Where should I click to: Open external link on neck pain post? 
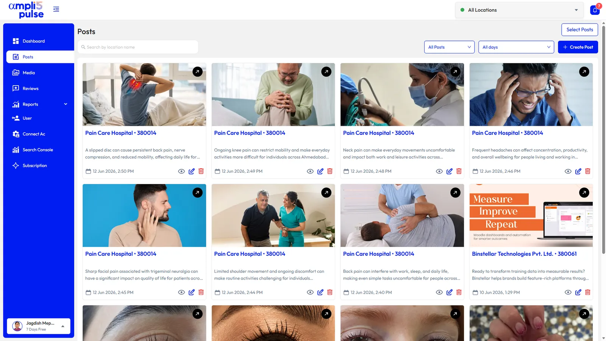tap(455, 72)
